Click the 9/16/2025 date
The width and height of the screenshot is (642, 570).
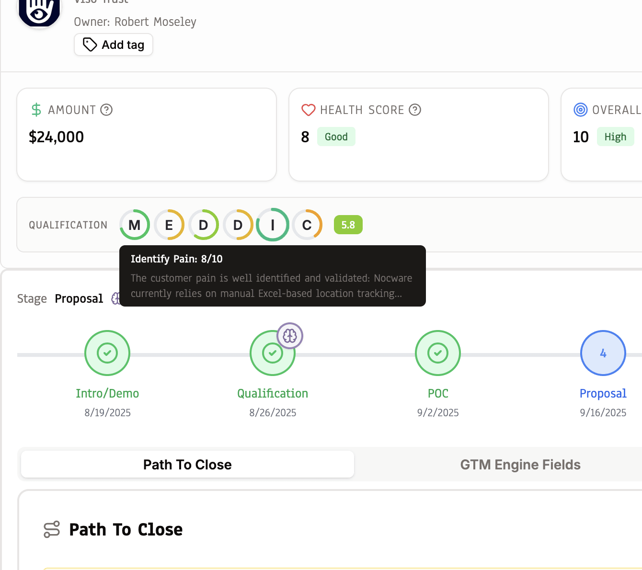click(603, 412)
